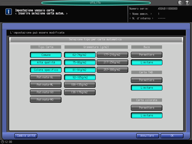
Task: Click 'Inserire selezione carta autom.' breadcrumb
Action: 41,13
